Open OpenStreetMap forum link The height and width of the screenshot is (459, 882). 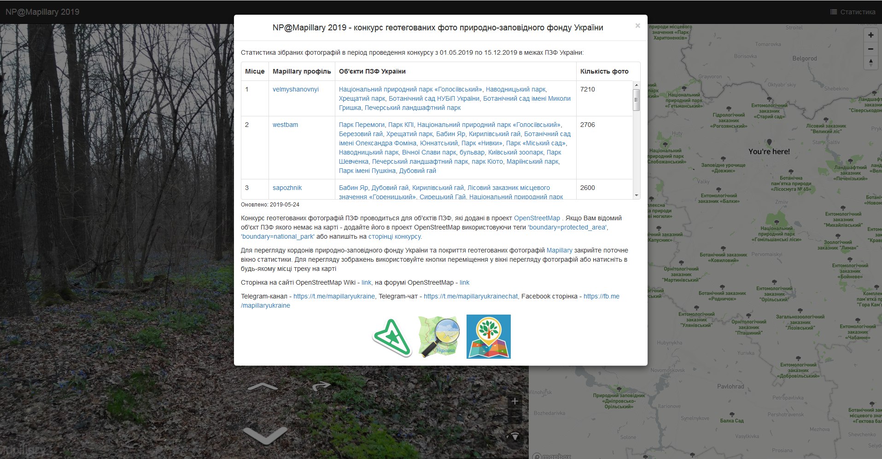[x=464, y=282]
